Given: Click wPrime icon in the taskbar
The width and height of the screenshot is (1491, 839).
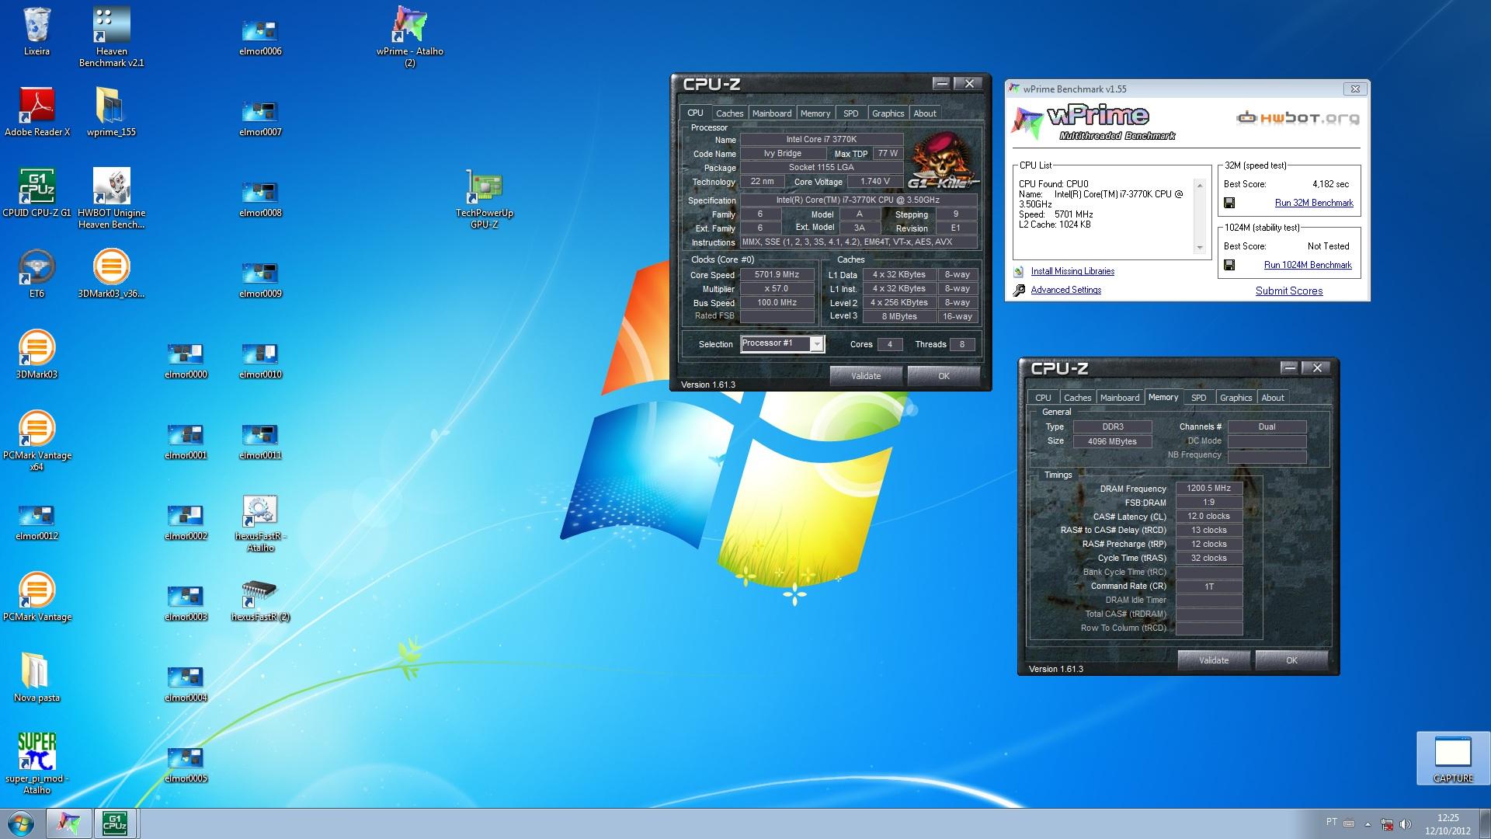Looking at the screenshot, I should [x=68, y=823].
